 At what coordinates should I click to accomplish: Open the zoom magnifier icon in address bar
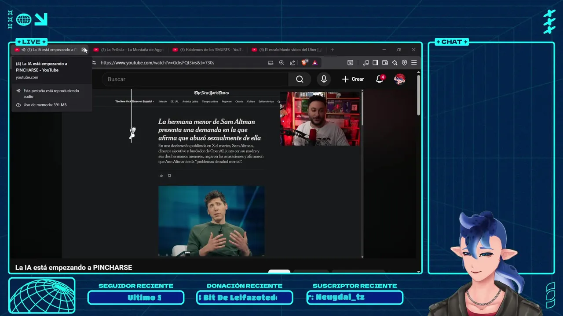click(x=281, y=63)
